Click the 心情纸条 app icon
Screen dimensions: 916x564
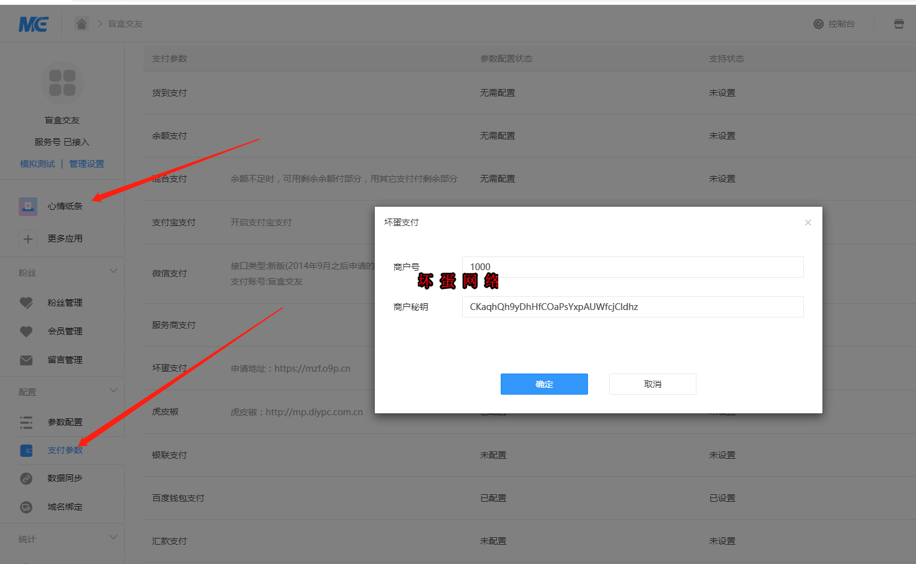[x=28, y=206]
